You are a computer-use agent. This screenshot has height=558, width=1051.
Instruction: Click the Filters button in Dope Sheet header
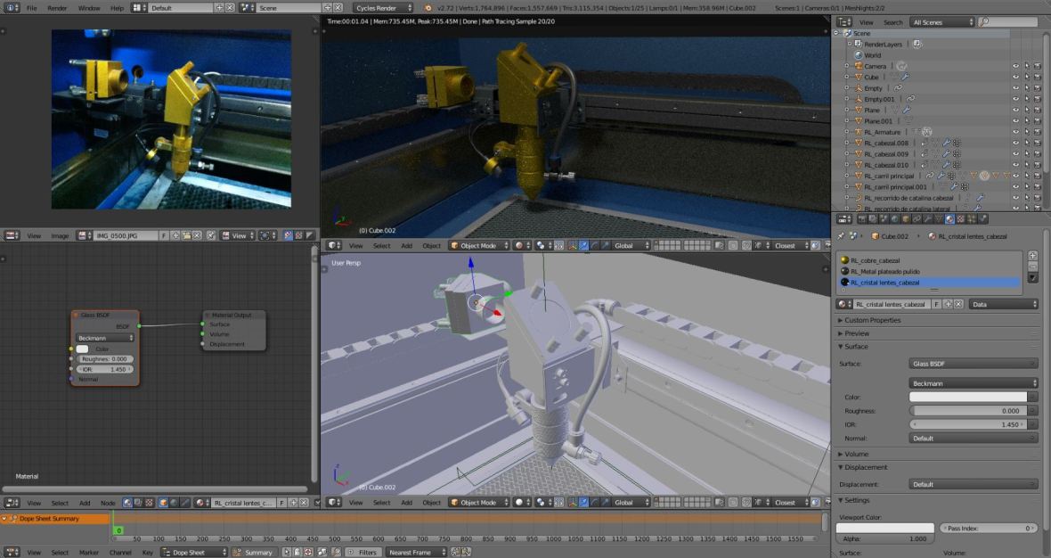(x=362, y=553)
